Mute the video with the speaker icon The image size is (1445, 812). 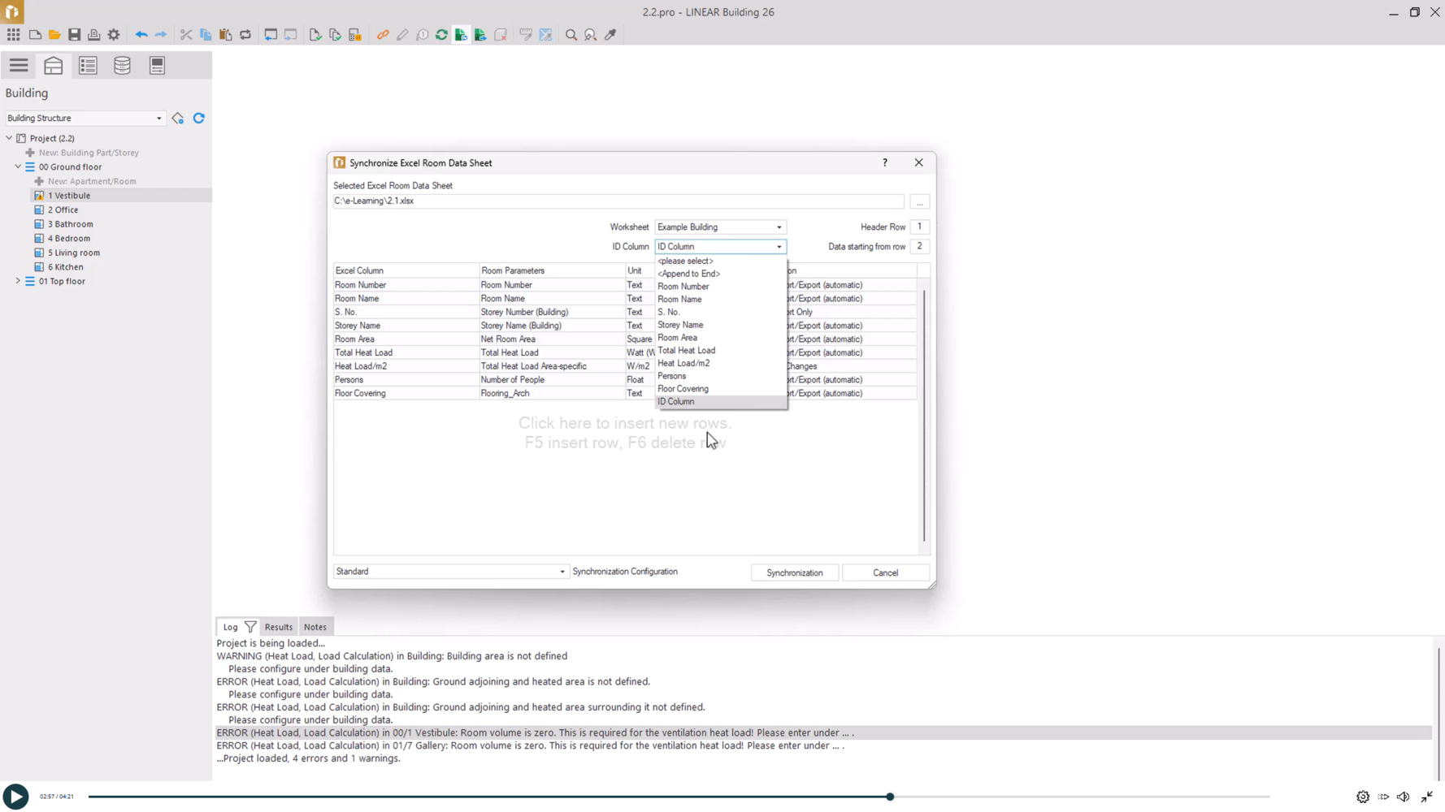[1404, 797]
